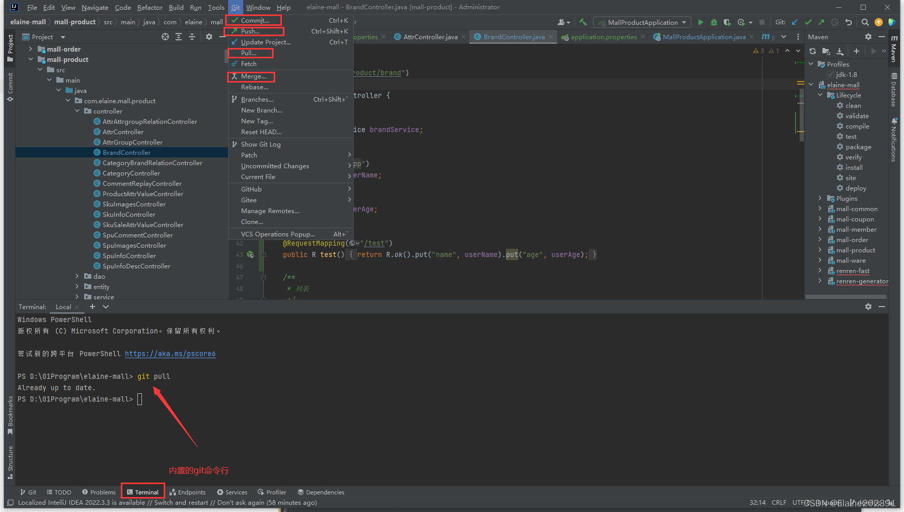Open the run configuration MallProductApplication dropdown

[642, 22]
